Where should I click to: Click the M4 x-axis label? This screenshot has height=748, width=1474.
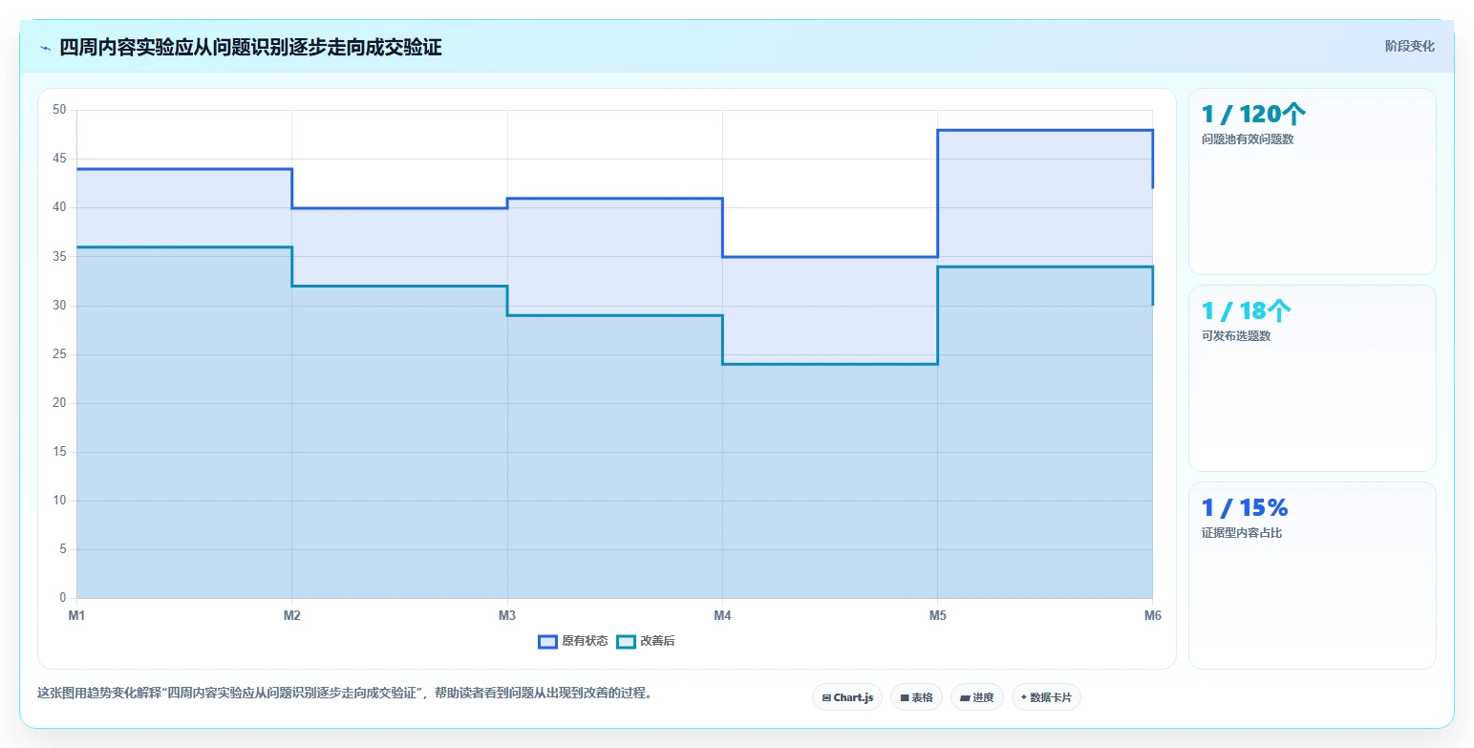(x=722, y=616)
